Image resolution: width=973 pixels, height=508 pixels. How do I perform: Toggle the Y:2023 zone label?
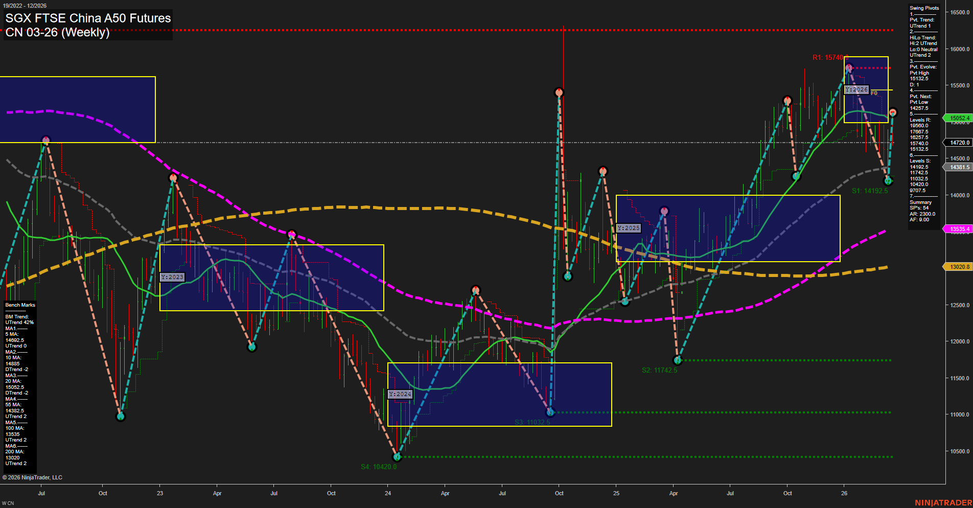(x=172, y=276)
